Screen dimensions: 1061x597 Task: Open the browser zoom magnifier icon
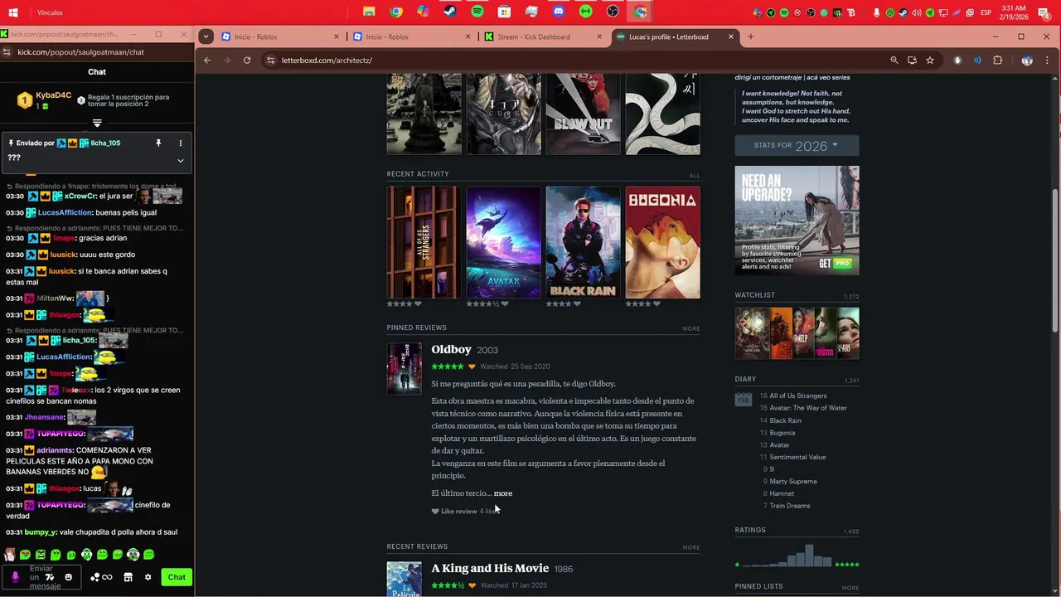coord(894,60)
